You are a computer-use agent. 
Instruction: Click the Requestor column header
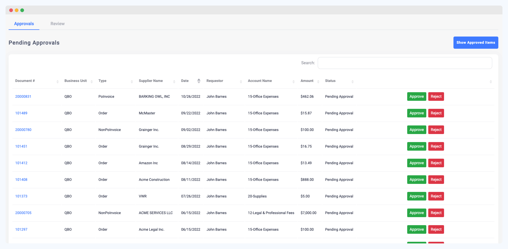click(215, 81)
